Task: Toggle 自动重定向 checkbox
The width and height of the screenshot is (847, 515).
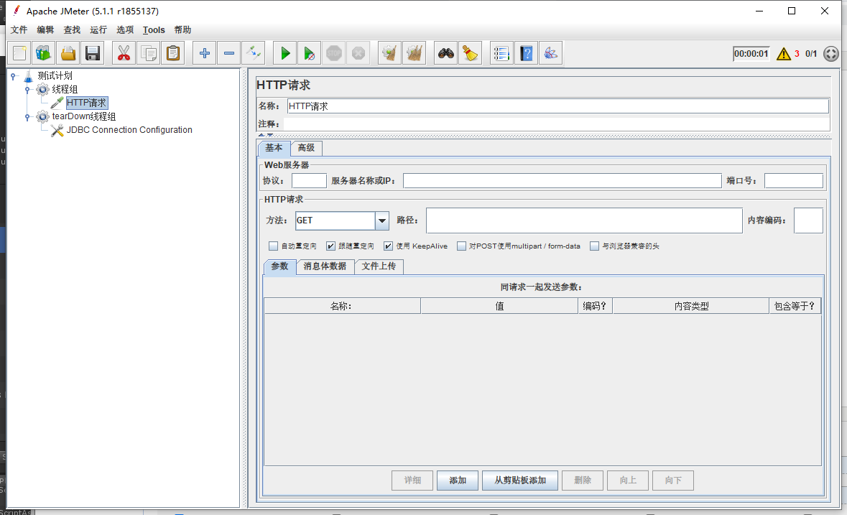Action: 273,246
